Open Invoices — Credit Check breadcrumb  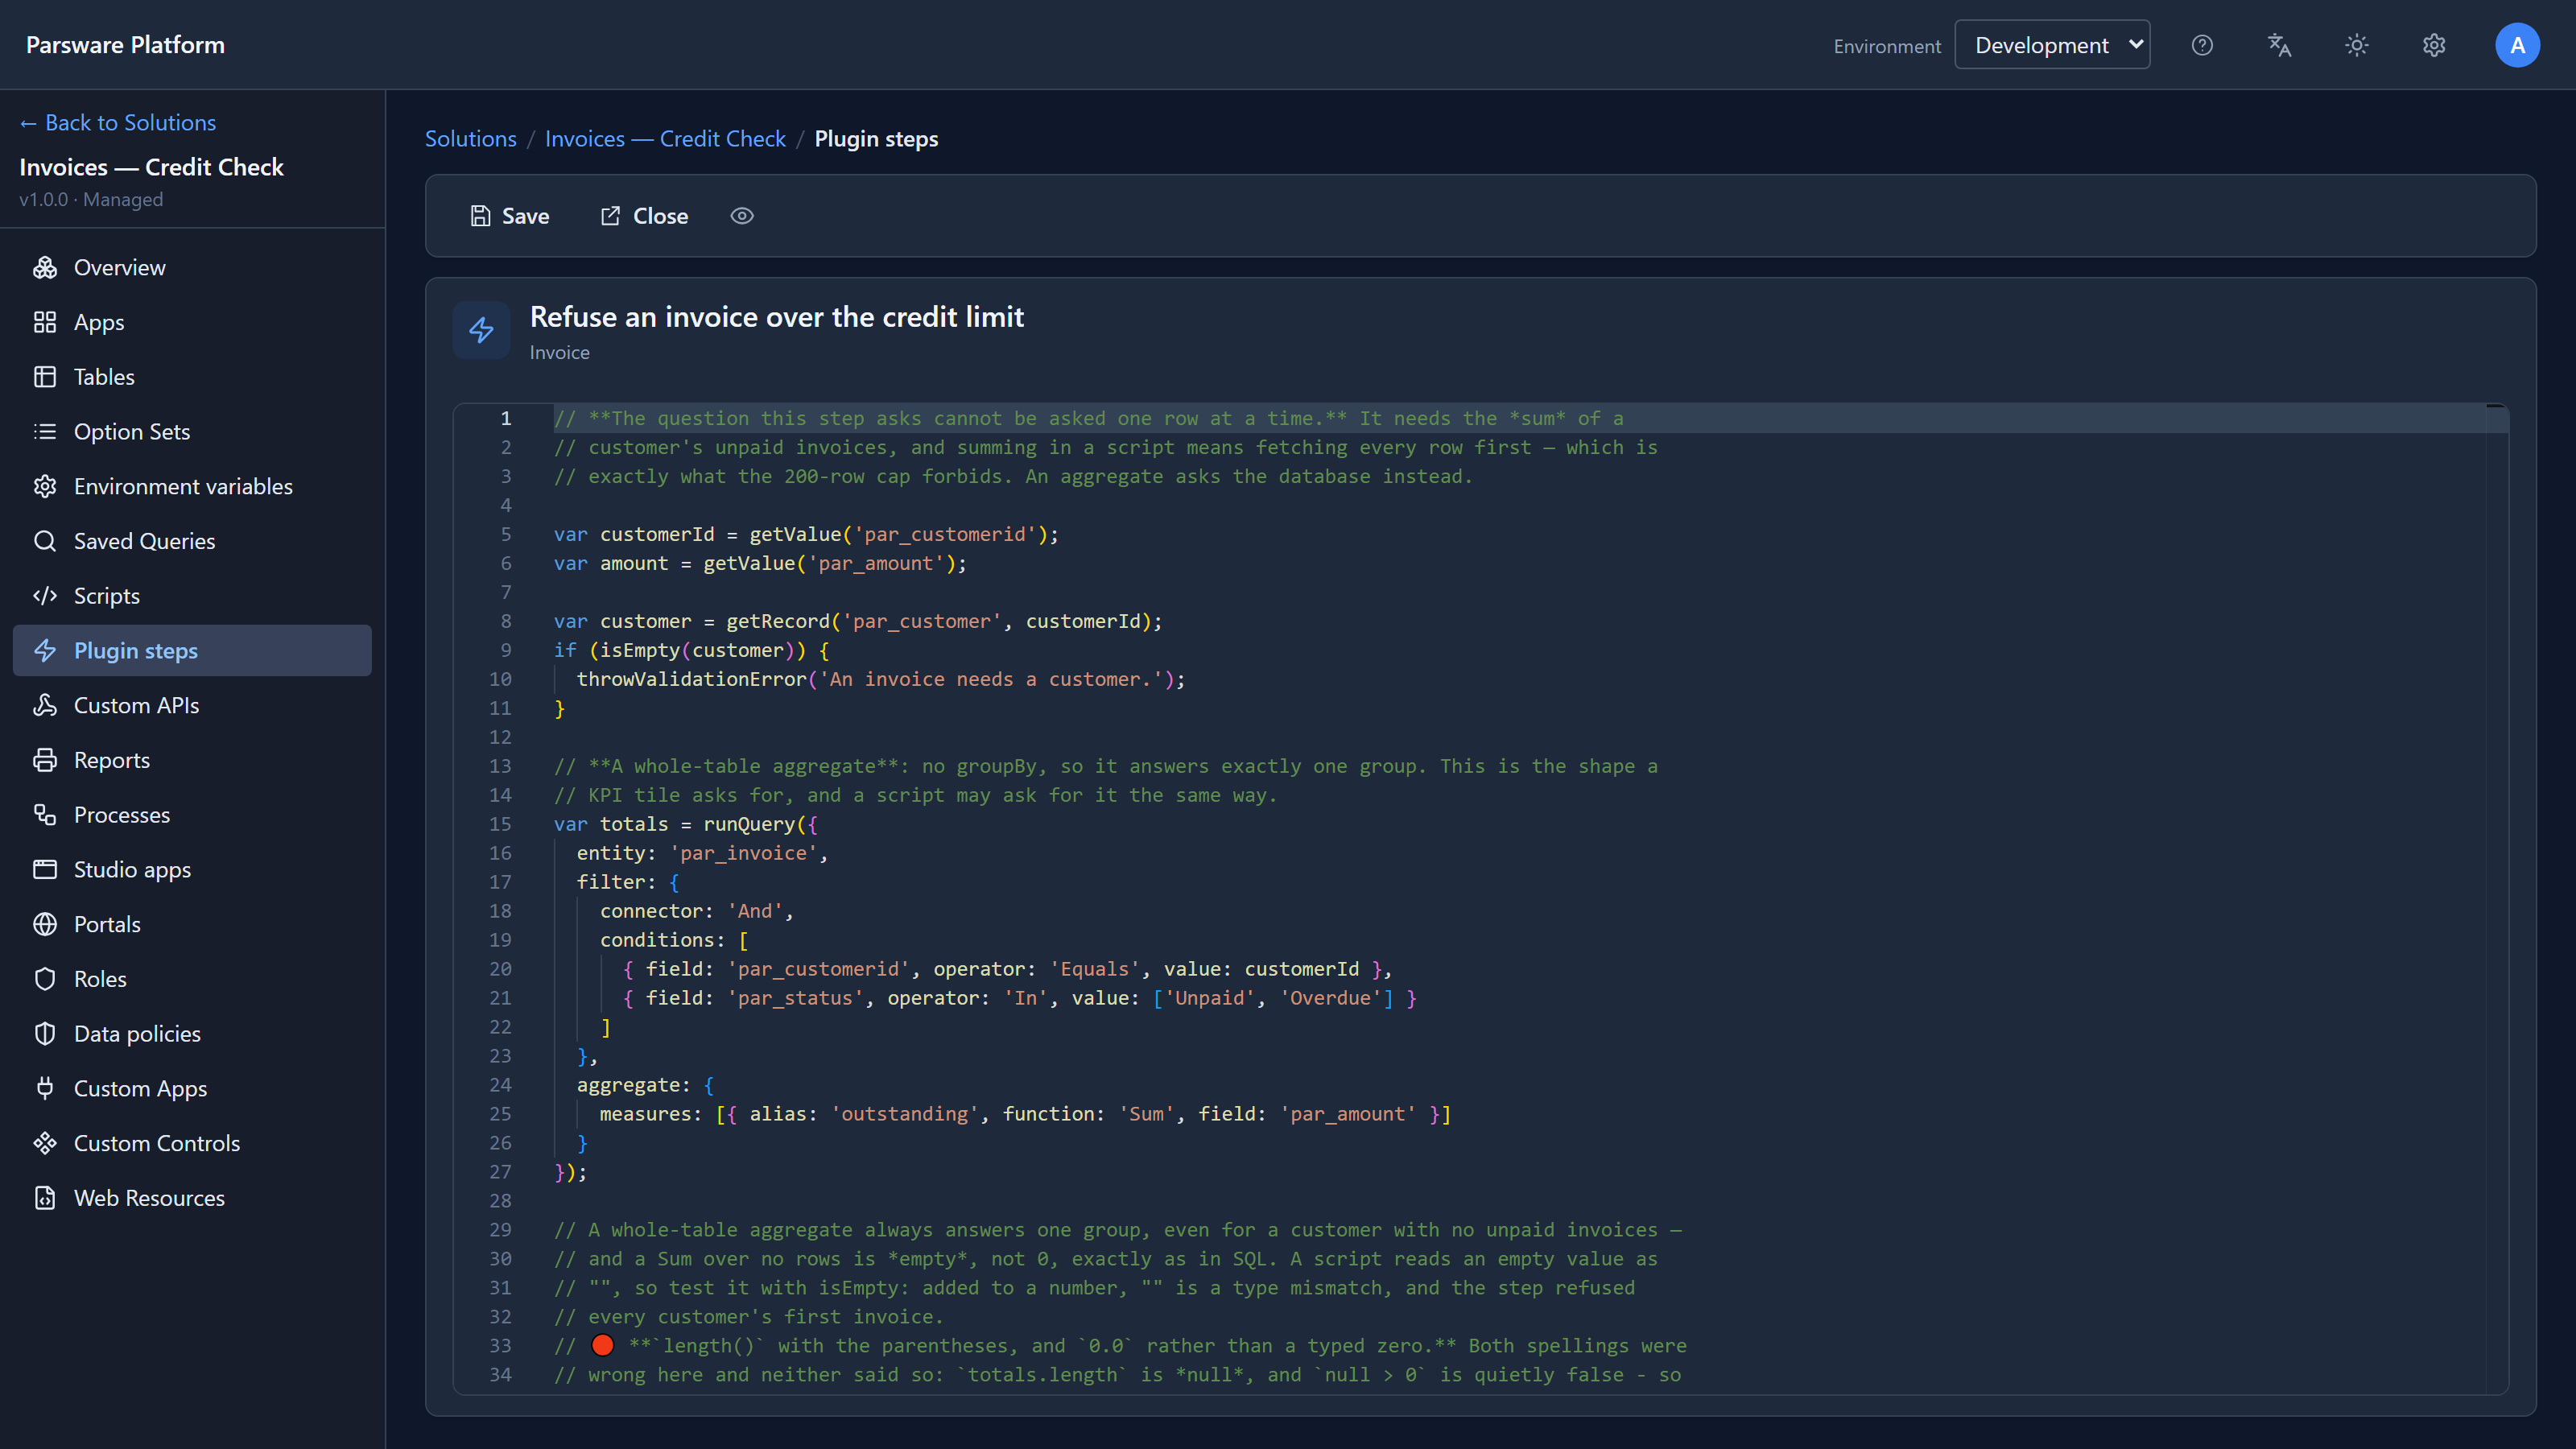[665, 139]
